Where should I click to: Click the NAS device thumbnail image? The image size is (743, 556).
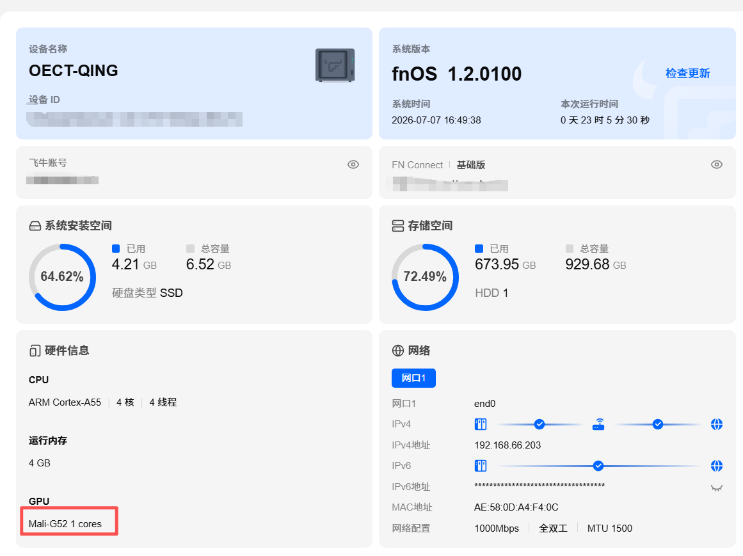tap(335, 65)
